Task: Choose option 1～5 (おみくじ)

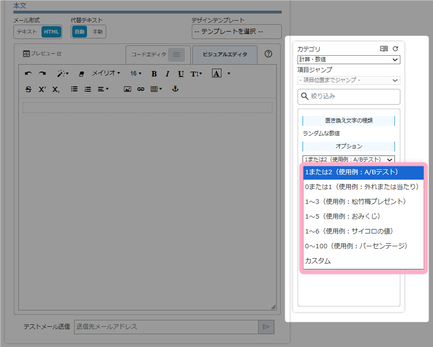Action: click(x=363, y=217)
